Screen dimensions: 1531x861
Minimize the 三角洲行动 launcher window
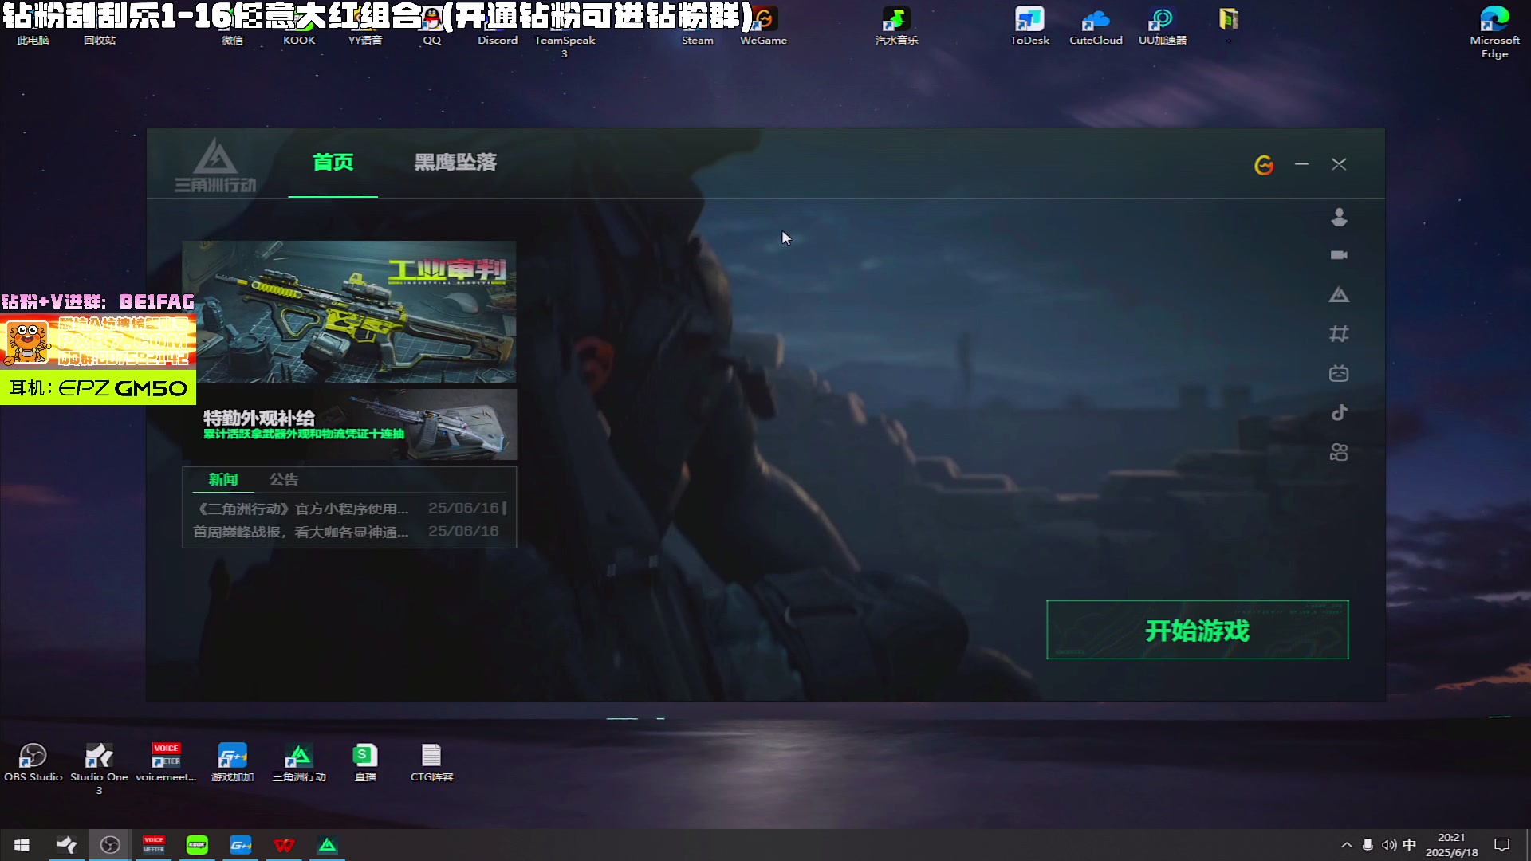click(1301, 164)
